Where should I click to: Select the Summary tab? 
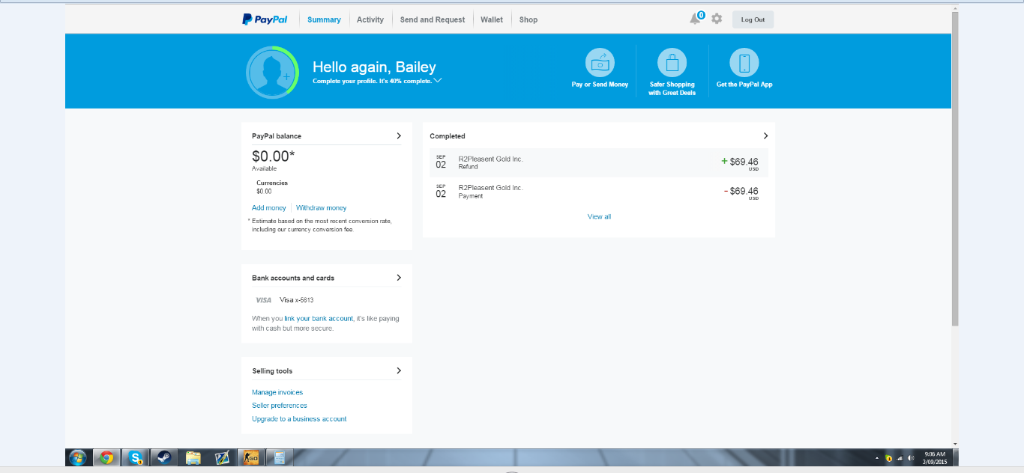pos(324,19)
